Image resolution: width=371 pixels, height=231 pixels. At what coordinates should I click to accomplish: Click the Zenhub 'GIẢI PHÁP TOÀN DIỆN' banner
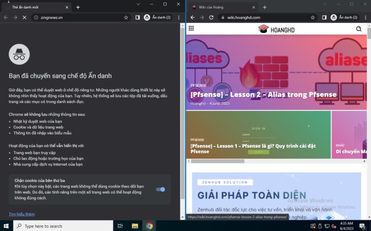tap(276, 196)
